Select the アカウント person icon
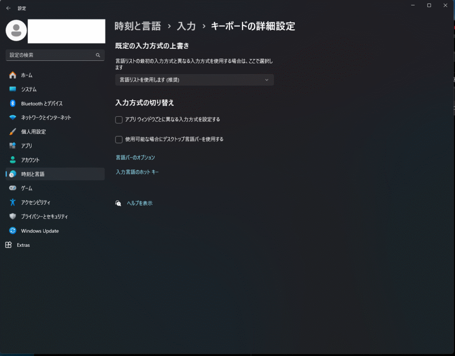The height and width of the screenshot is (356, 455). click(13, 160)
